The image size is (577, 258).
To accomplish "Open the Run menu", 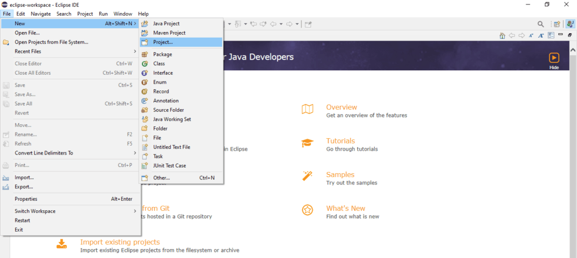I will click(x=104, y=14).
